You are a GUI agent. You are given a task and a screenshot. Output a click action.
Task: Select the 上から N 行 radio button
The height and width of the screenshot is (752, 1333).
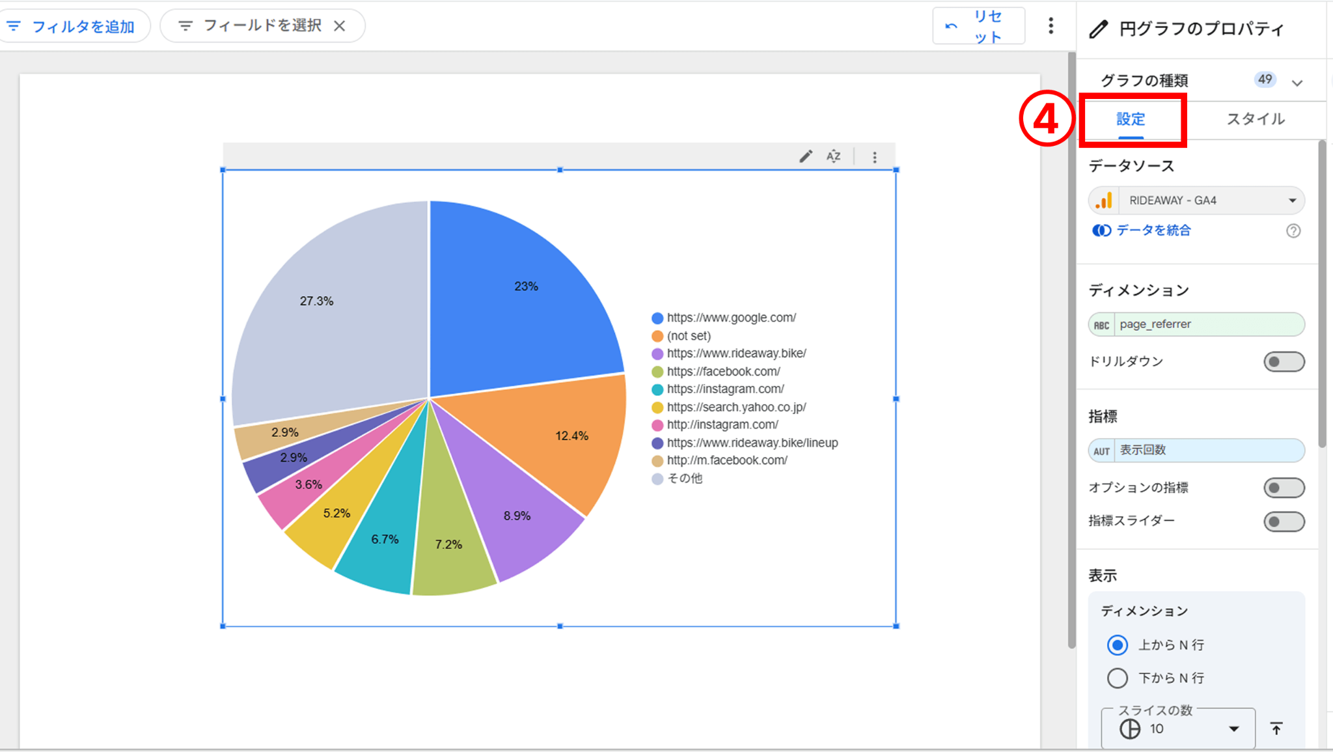click(x=1118, y=645)
